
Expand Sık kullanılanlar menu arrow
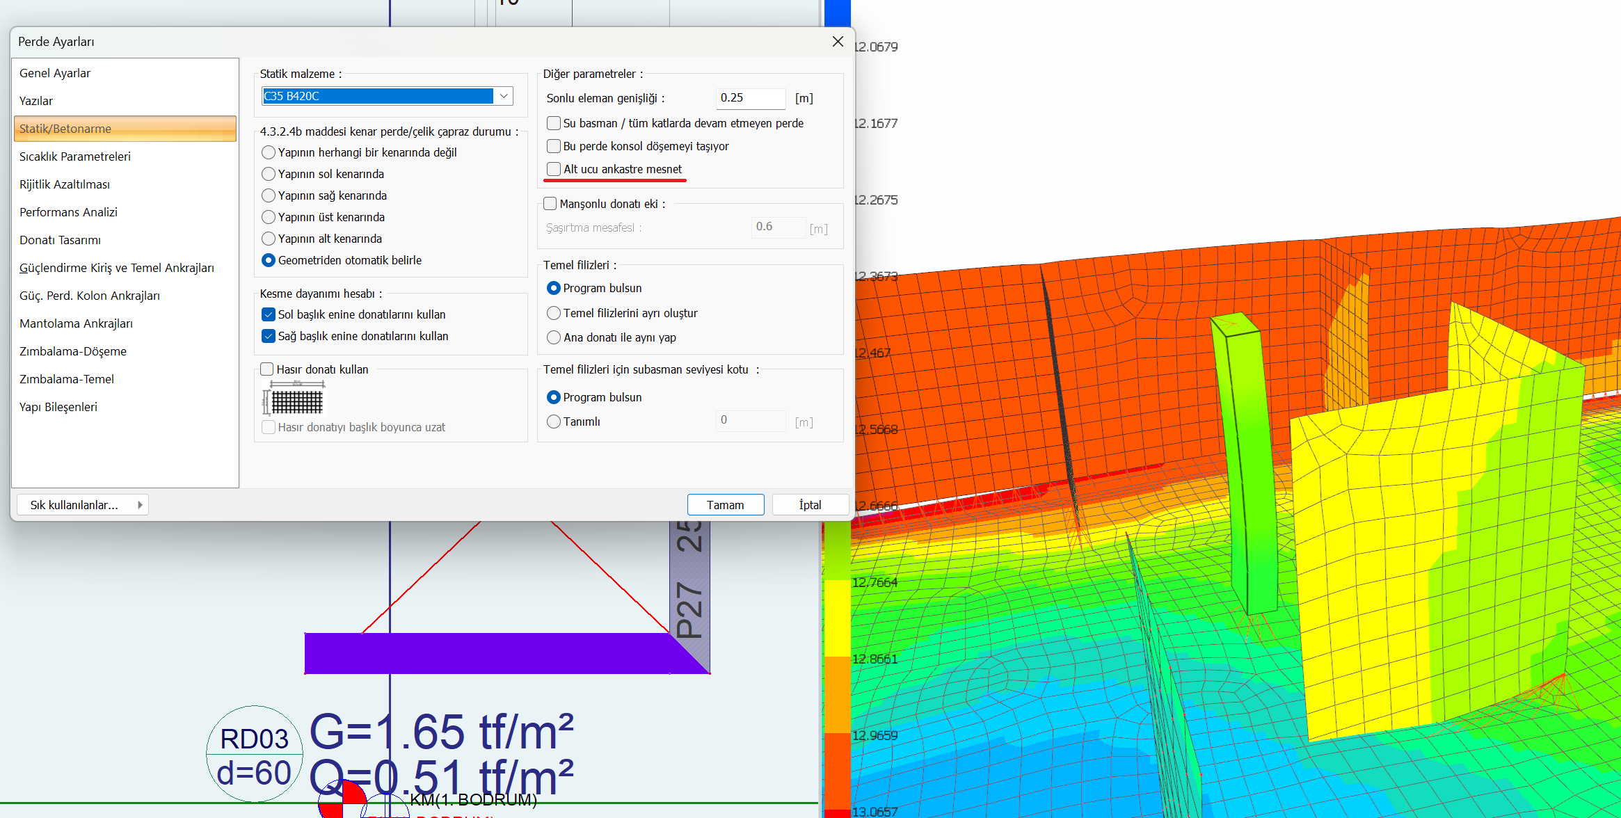pyautogui.click(x=140, y=505)
